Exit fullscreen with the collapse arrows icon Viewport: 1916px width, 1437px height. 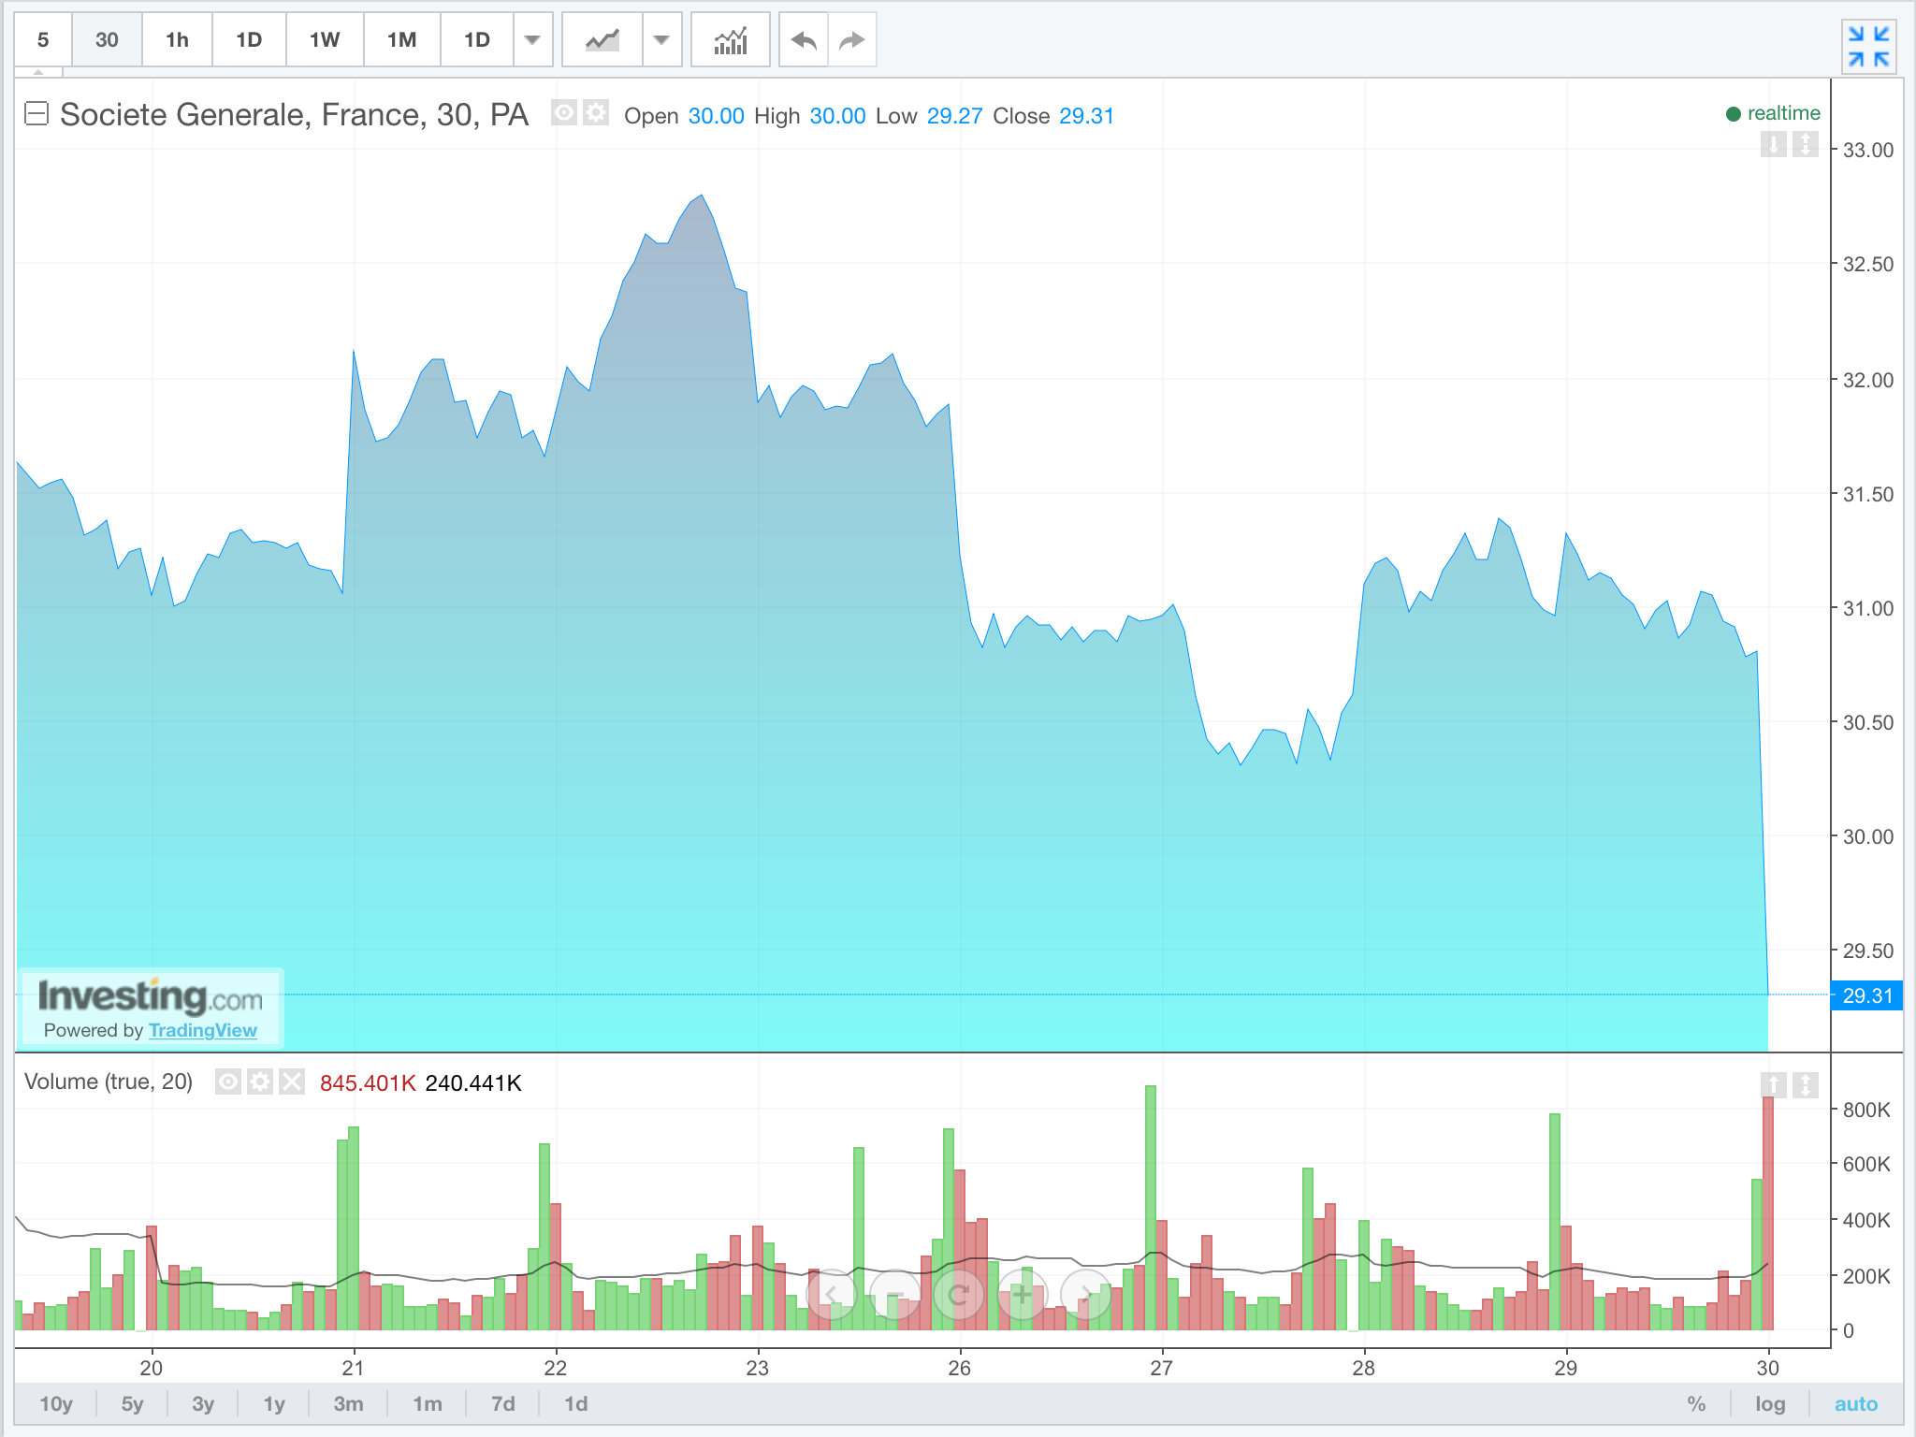1869,46
